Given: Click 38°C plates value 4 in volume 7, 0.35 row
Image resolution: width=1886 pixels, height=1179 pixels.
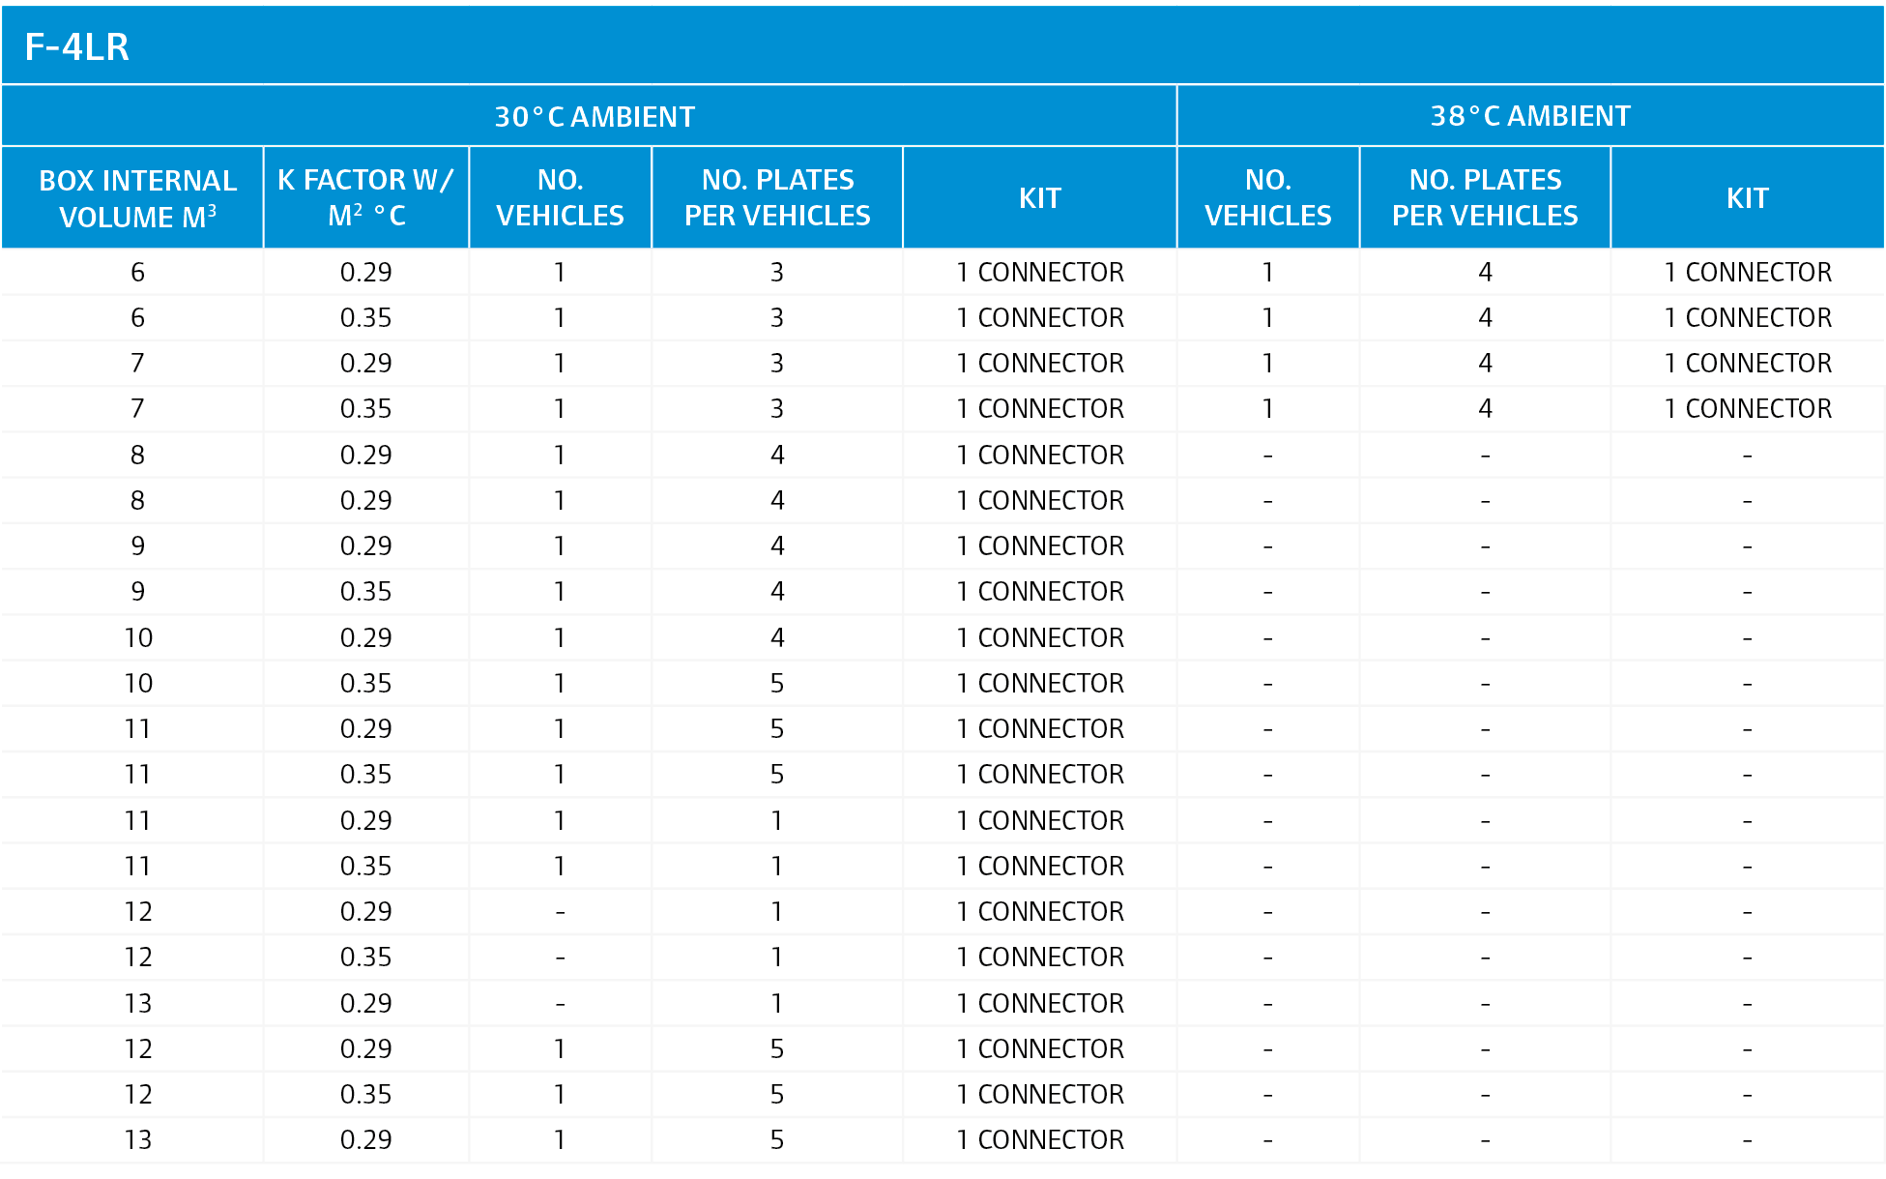Looking at the screenshot, I should coord(1485,409).
